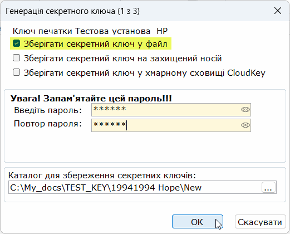
Task: Enable saving key на захищений носій checkbox
Action: [16, 58]
